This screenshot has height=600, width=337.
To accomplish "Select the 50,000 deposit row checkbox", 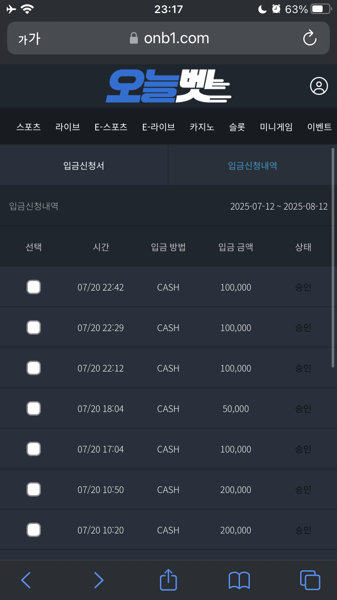I will click(x=34, y=408).
